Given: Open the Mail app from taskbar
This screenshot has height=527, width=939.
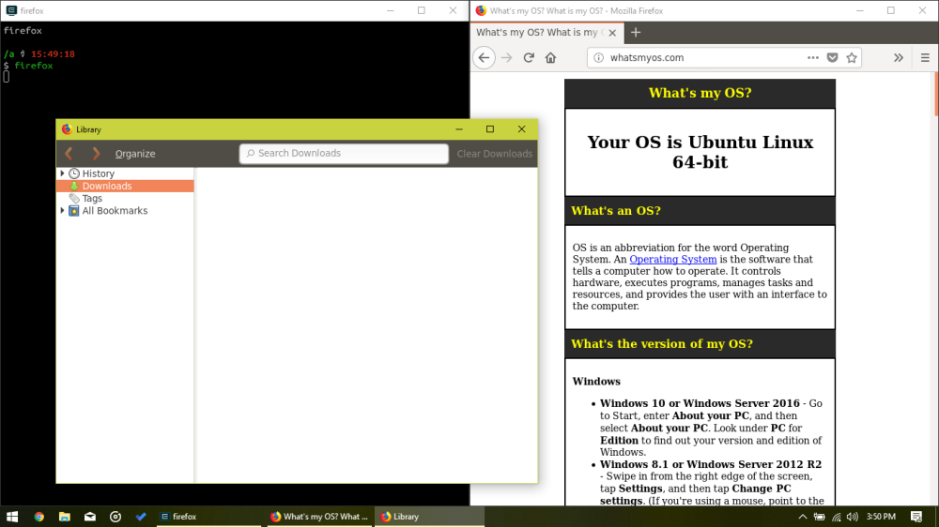Looking at the screenshot, I should [x=90, y=517].
